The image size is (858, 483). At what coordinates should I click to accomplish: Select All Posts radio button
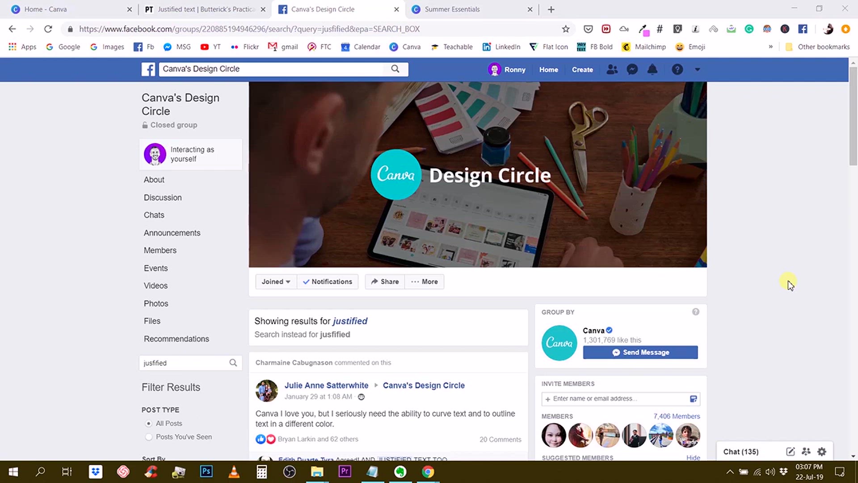pyautogui.click(x=148, y=424)
